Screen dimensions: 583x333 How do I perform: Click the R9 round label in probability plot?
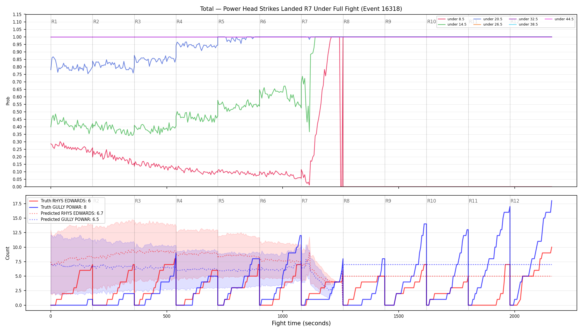pyautogui.click(x=388, y=22)
